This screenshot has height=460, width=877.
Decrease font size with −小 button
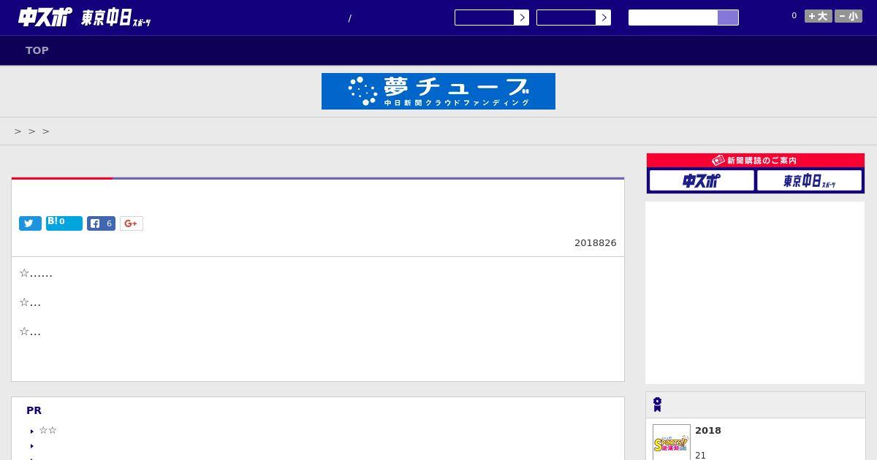tap(848, 16)
